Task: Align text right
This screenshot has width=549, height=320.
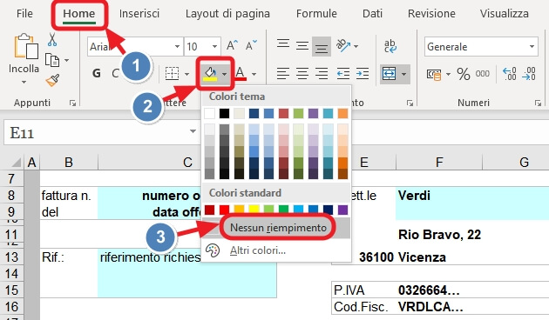Action: [x=322, y=73]
